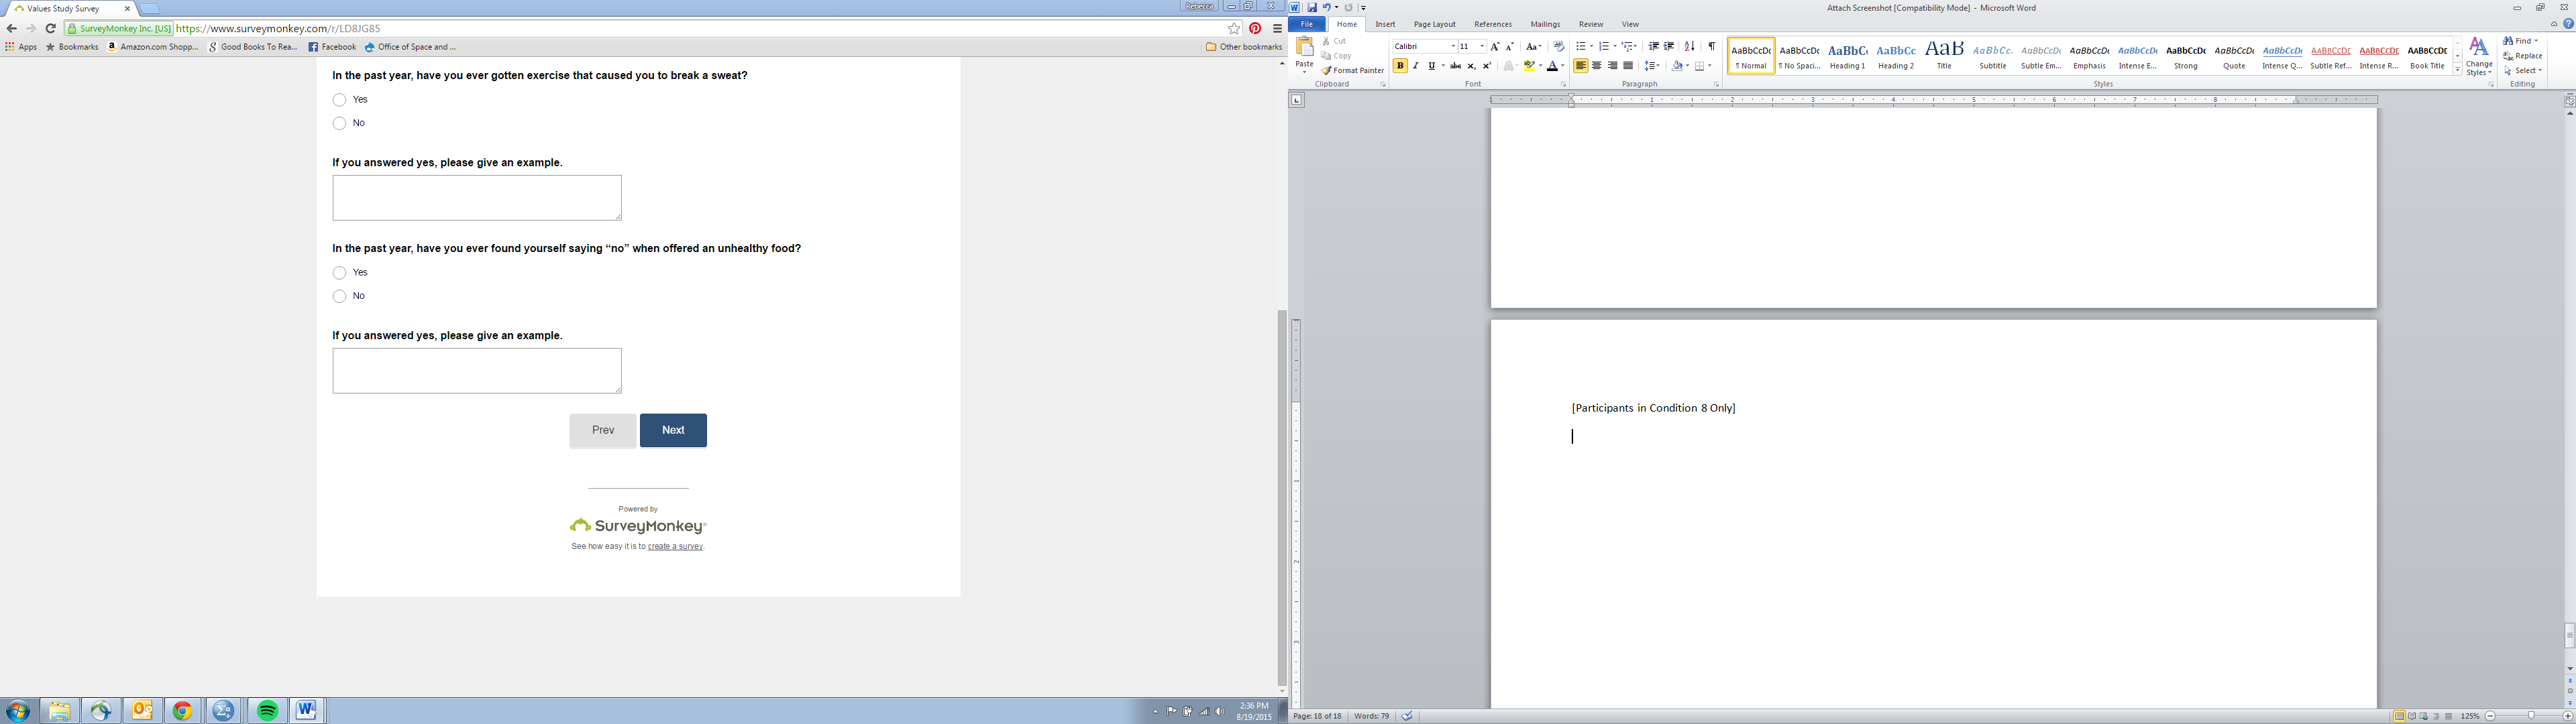Follow the create a survey link
Viewport: 2576px width, 724px height.
pyautogui.click(x=675, y=547)
